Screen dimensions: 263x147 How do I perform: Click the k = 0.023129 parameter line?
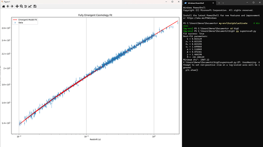pos(194,39)
